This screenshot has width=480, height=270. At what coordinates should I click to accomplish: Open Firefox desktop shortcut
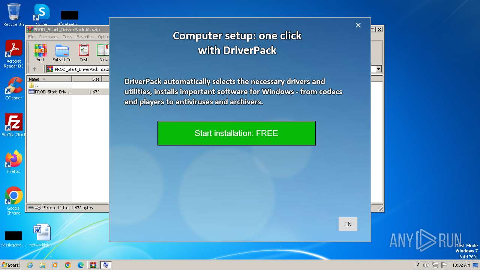(13, 162)
